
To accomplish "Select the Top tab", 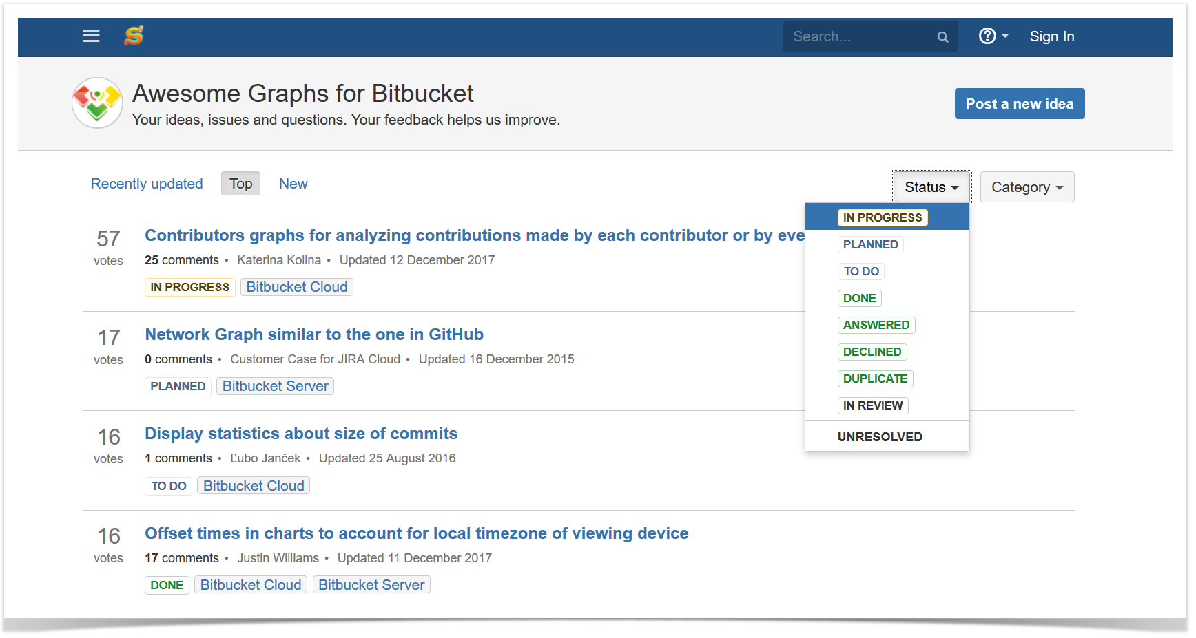I will click(x=240, y=184).
